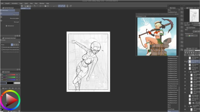Toggle the first snap-to-ruler icon
Viewport: 200px width, 112px height.
(59, 6)
